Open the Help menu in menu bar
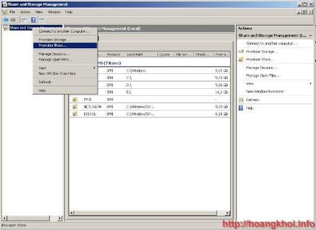316x230 pixels. point(69,12)
